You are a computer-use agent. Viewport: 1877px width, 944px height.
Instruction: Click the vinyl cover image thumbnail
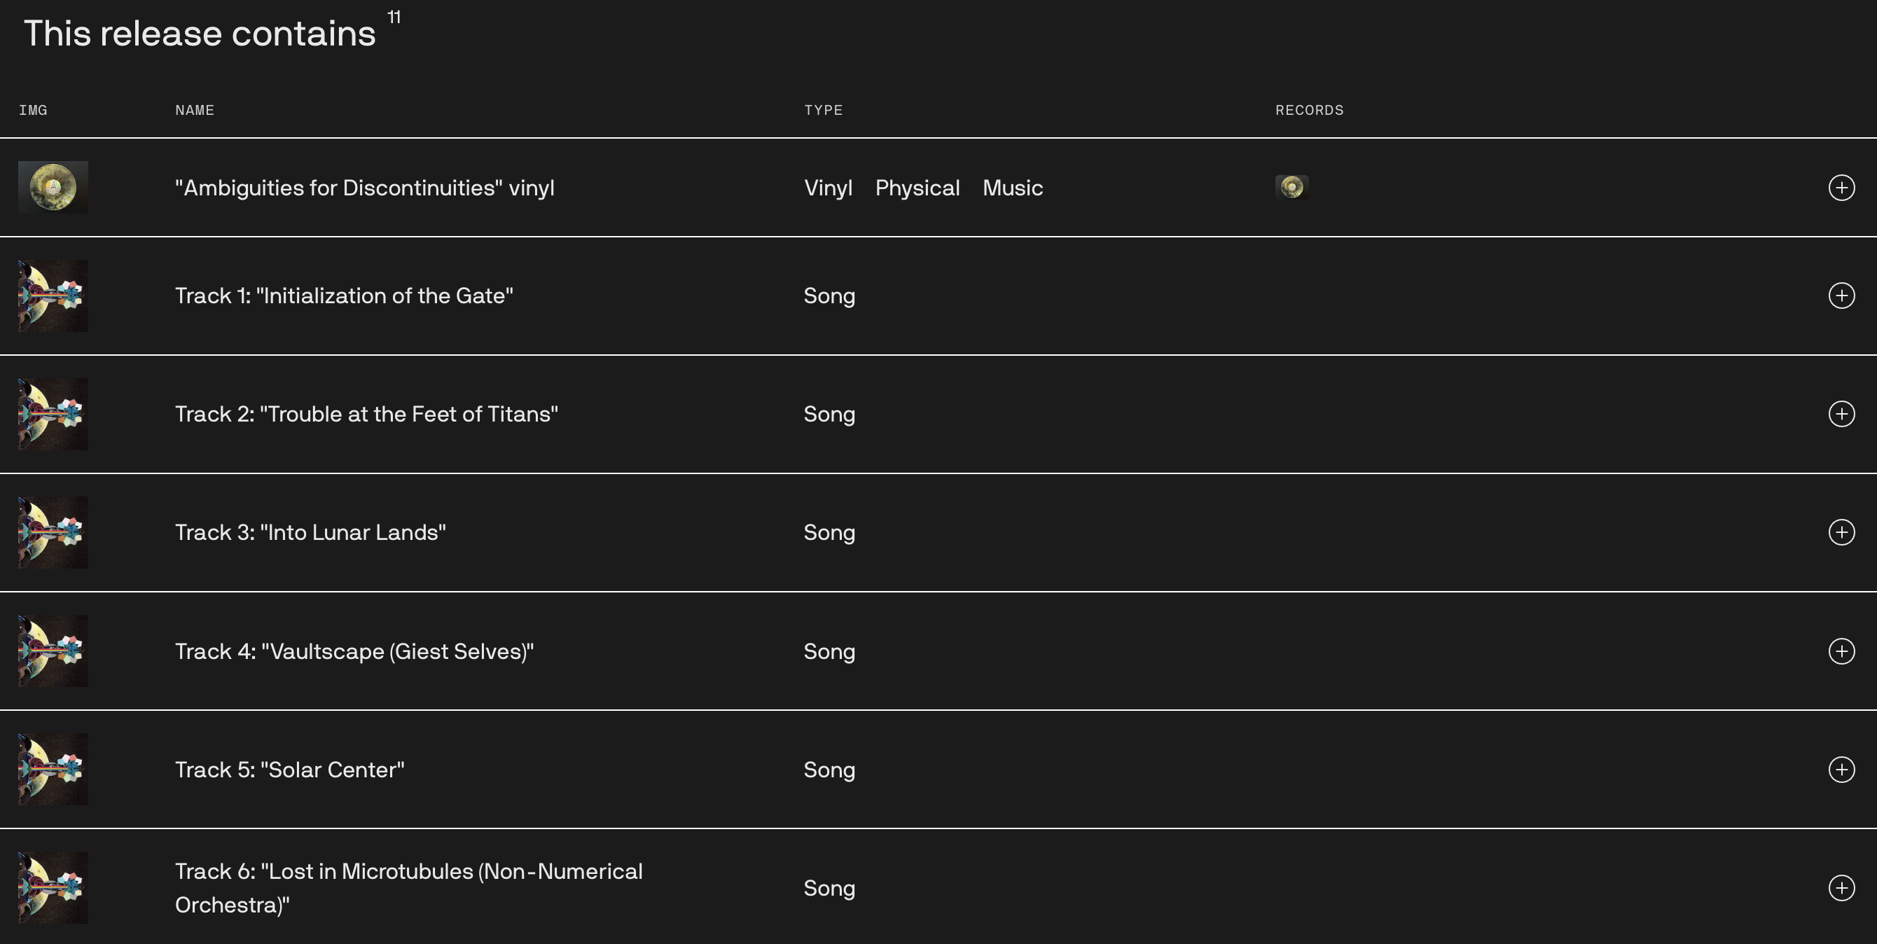53,187
